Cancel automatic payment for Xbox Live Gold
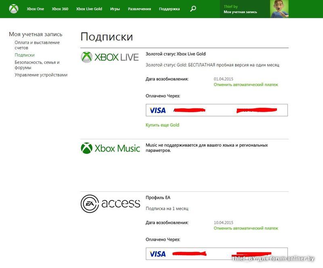Screen dimensions: 323x268 [246, 84]
